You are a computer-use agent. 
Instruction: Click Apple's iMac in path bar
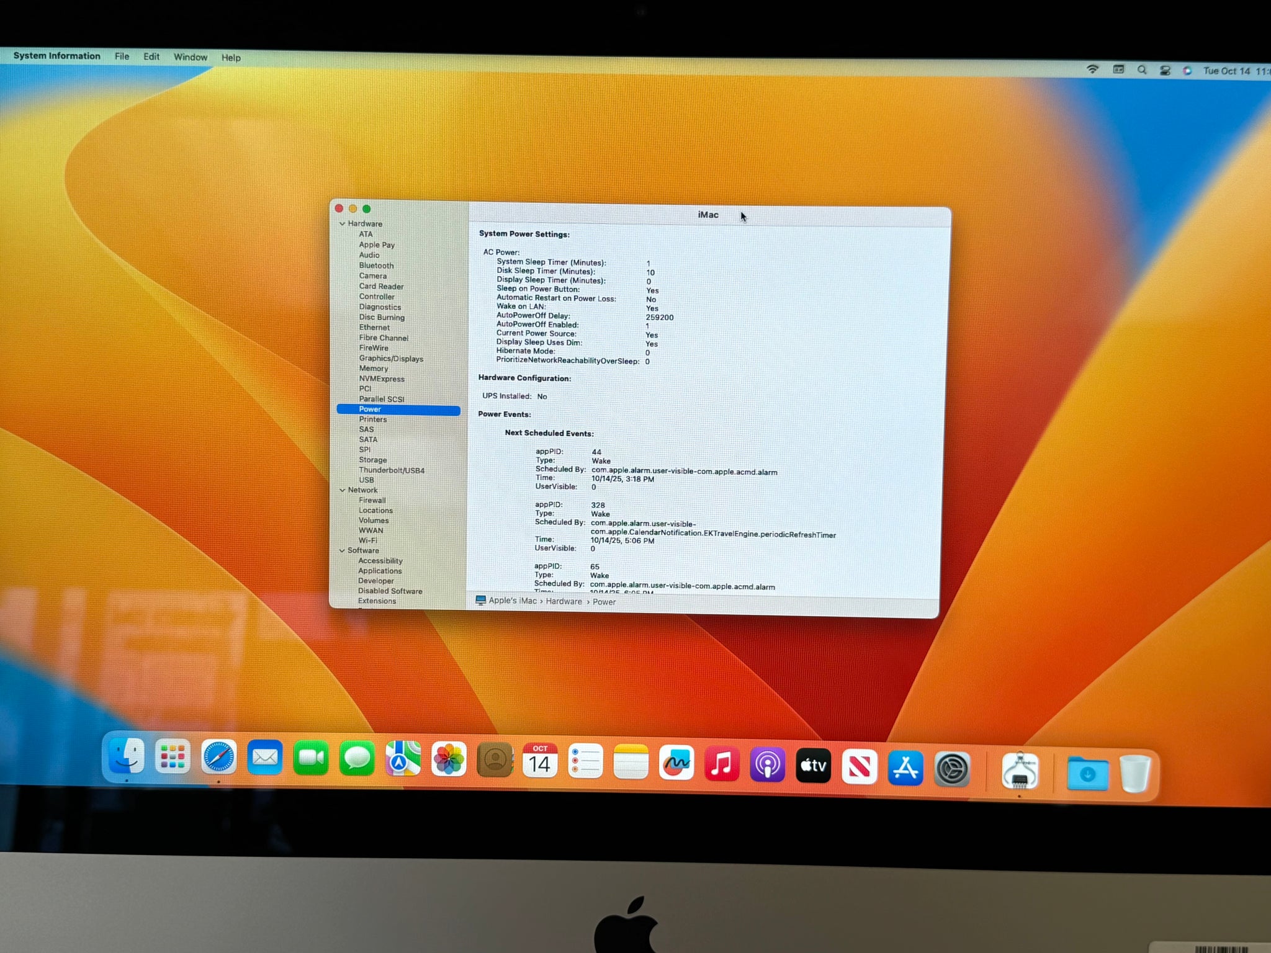coord(512,601)
